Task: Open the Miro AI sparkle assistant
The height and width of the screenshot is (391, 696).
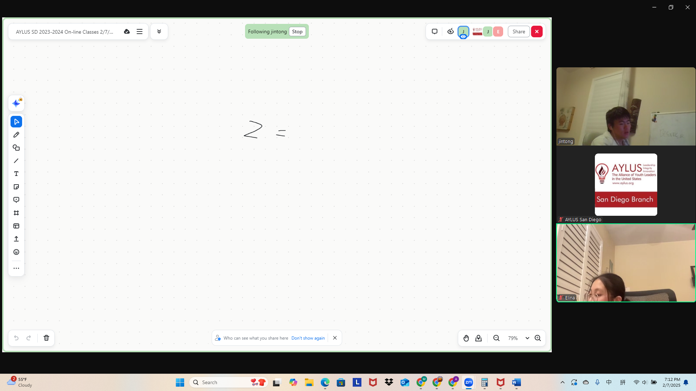Action: (x=16, y=104)
